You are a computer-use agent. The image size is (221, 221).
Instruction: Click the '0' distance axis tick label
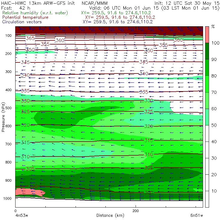pyautogui.click(x=16, y=211)
